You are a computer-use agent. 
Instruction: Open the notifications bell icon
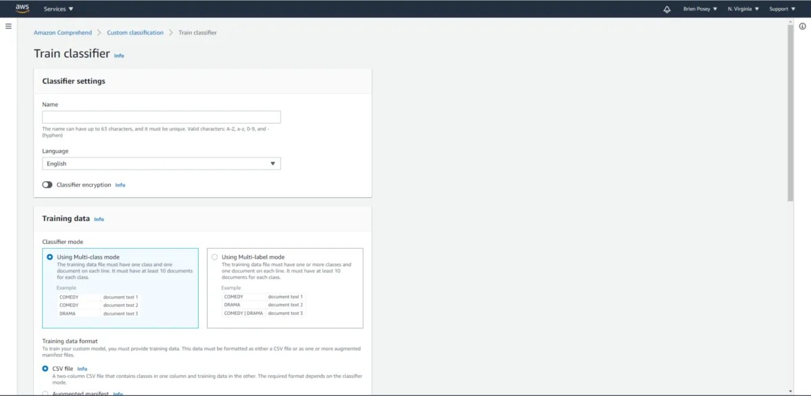click(x=667, y=9)
